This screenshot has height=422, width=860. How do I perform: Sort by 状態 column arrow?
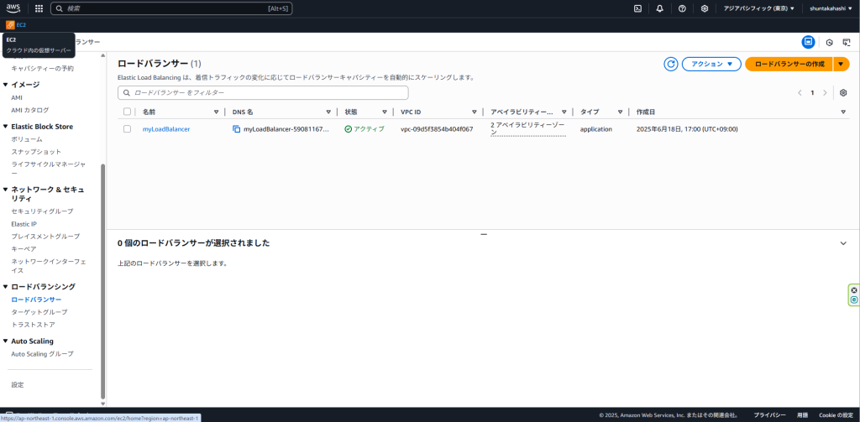(385, 112)
